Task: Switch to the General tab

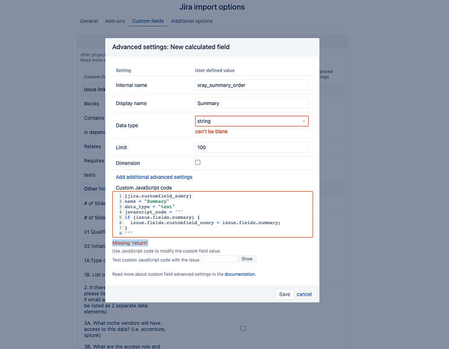Action: pos(89,21)
